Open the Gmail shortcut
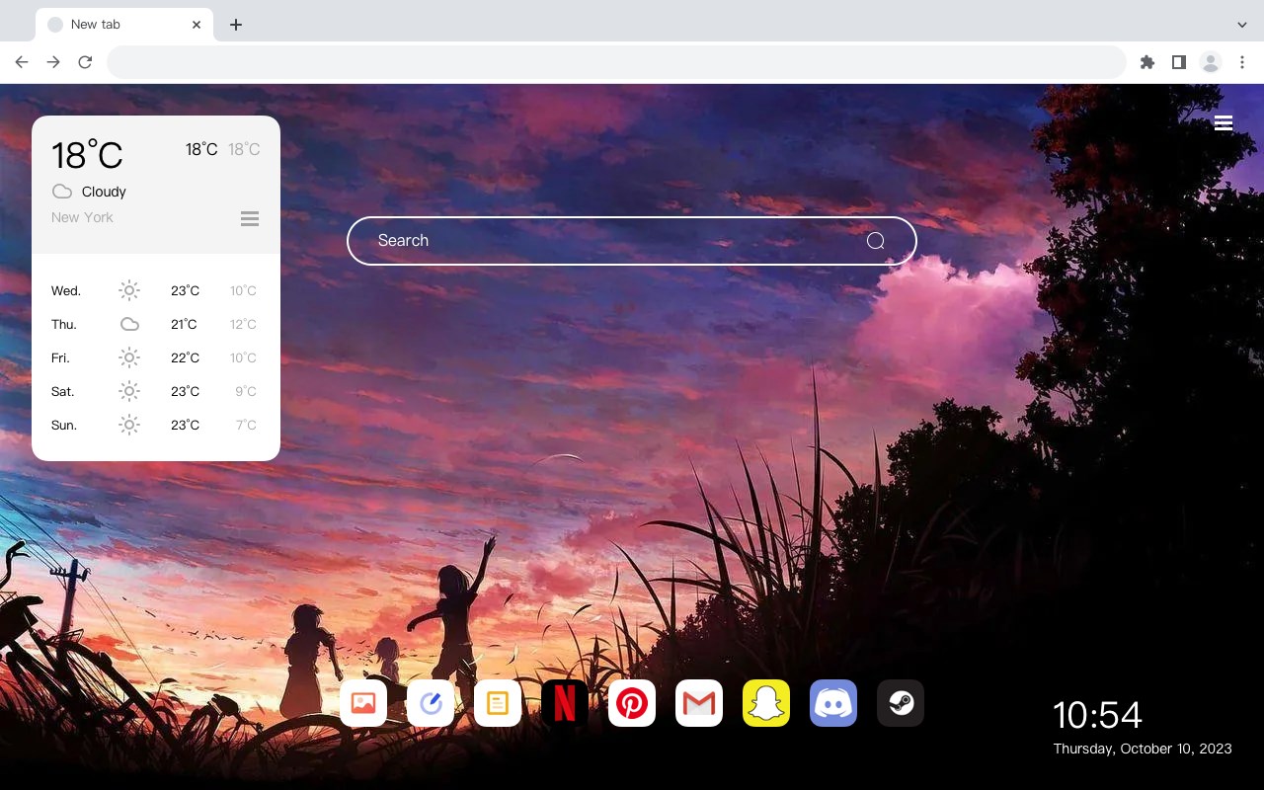1264x790 pixels. tap(699, 703)
